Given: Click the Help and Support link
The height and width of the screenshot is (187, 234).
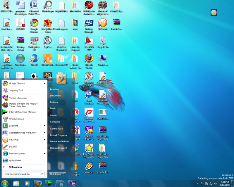Looking at the screenshot, I should [x=58, y=148].
